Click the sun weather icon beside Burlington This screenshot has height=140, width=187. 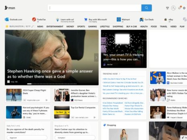(7, 26)
